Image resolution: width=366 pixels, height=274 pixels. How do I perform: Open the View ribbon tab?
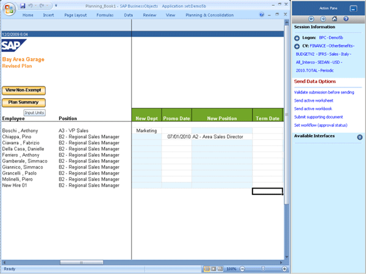tap(170, 15)
